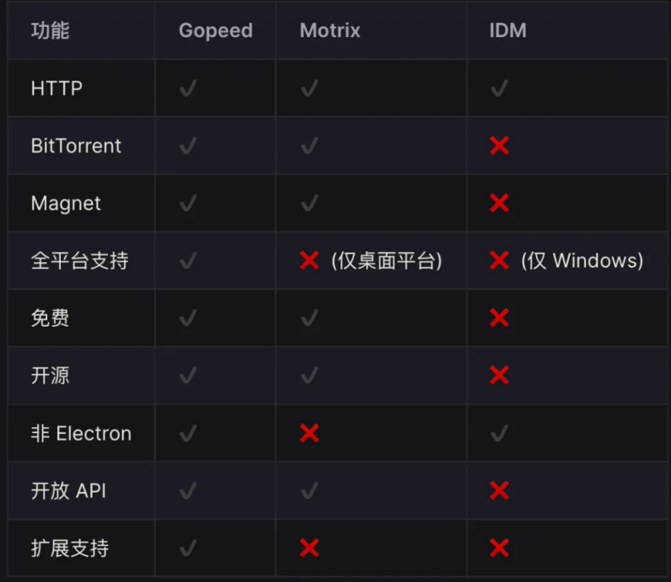The height and width of the screenshot is (582, 671).
Task: Click IDM's red X in 开源 row
Action: pos(499,375)
